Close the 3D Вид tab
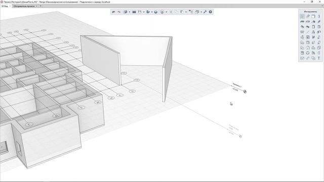Image resolution: width=324 pixels, height=182 pixels. (x=10, y=6)
